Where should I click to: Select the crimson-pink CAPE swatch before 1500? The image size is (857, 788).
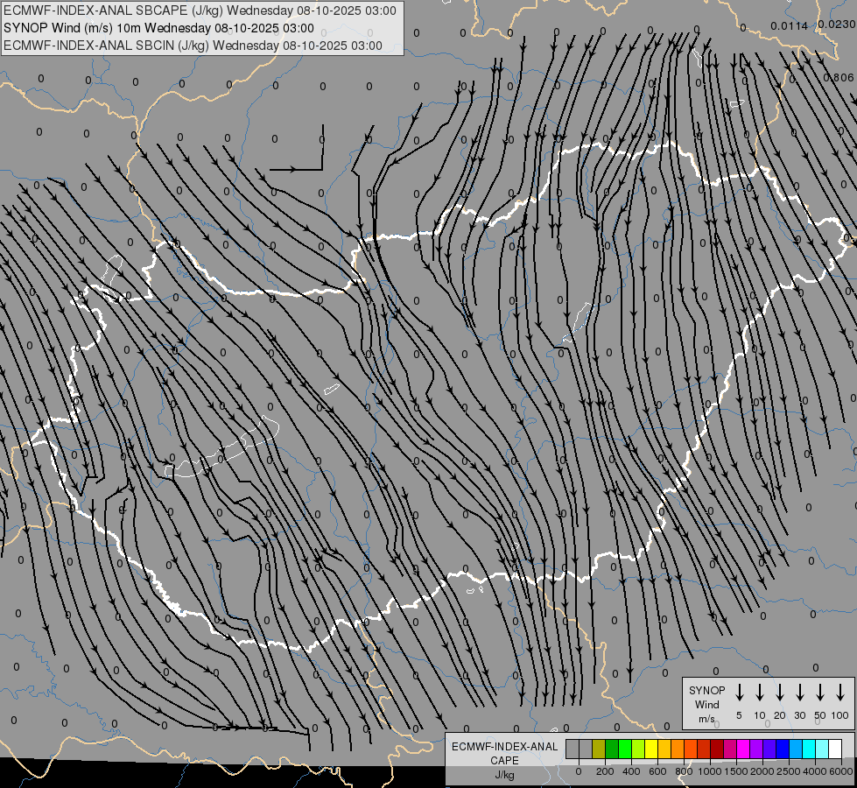[730, 749]
